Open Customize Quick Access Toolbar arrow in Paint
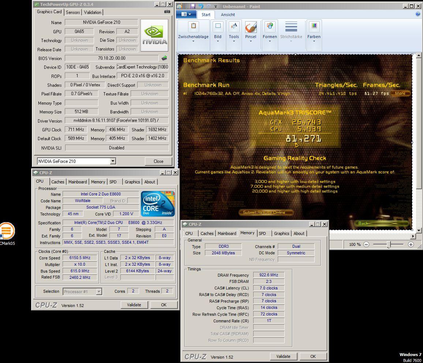The height and width of the screenshot is (363, 423). [216, 7]
